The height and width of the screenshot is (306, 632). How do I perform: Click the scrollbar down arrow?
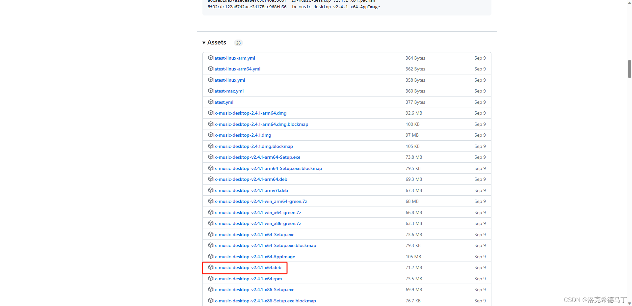[629, 303]
